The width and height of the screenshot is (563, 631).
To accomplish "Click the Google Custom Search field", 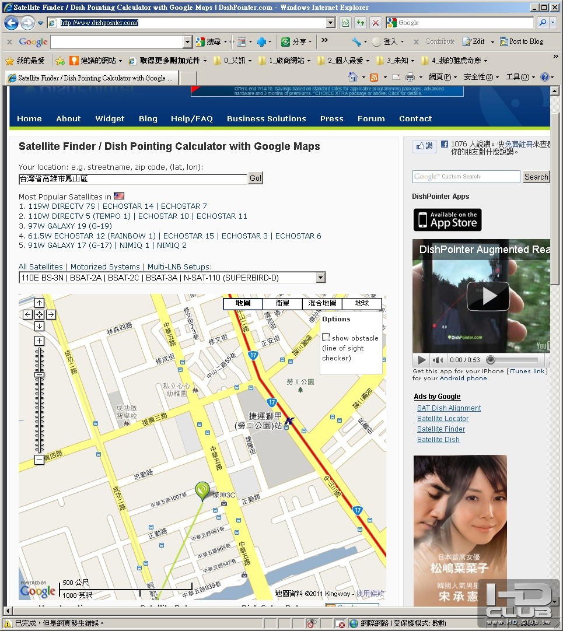I will [466, 177].
